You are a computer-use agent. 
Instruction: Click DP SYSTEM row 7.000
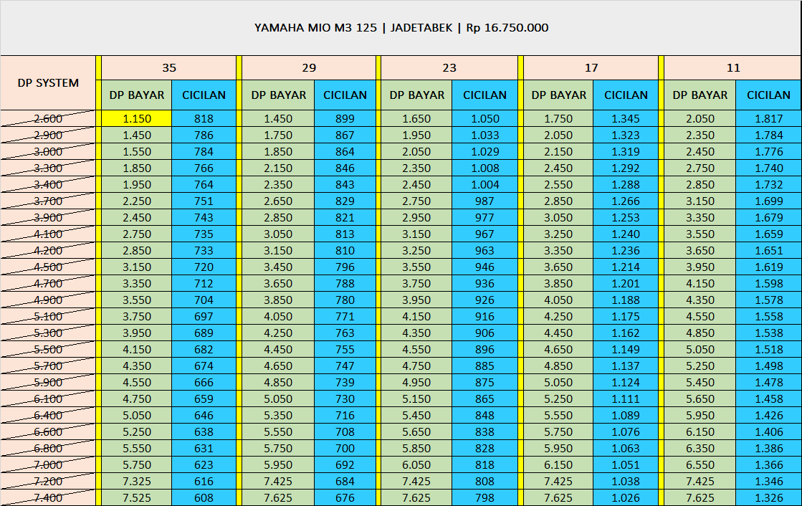point(48,464)
